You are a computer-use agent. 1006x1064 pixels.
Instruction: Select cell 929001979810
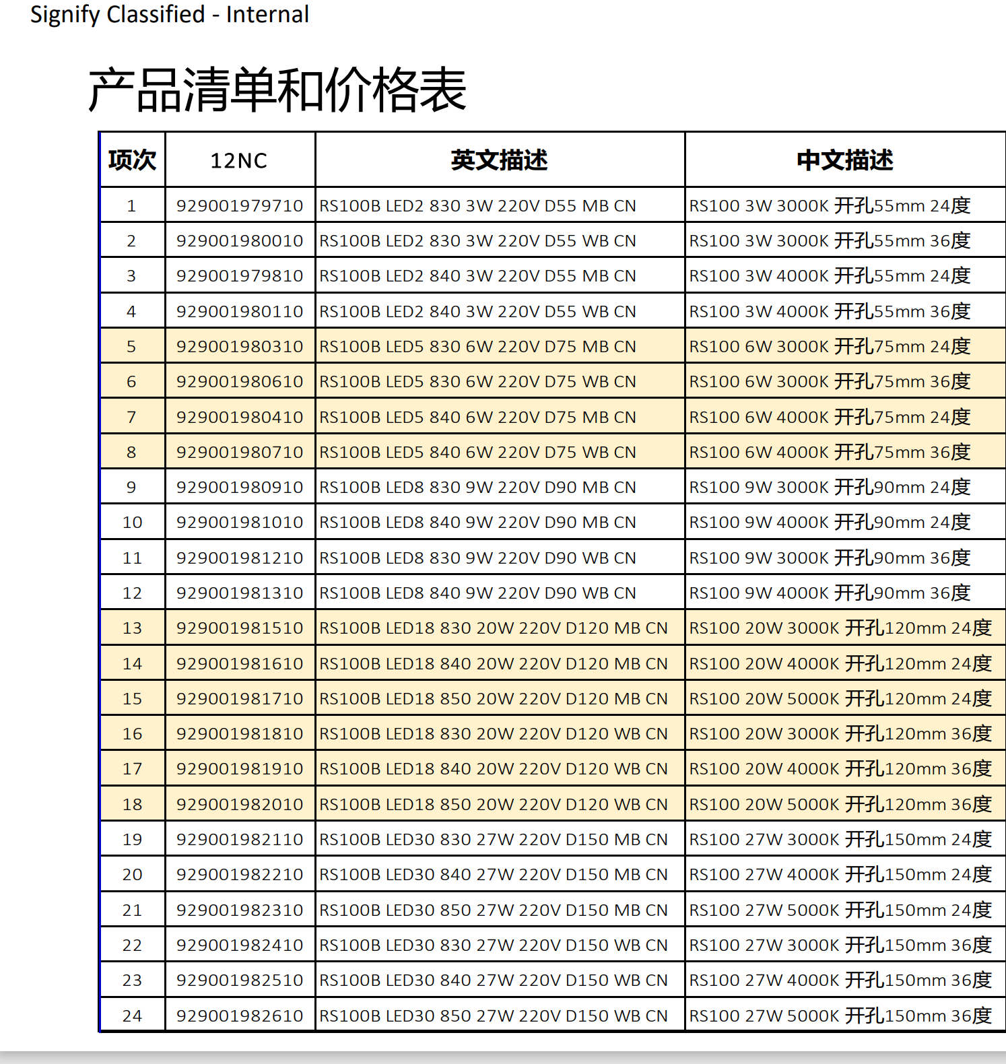(x=240, y=276)
